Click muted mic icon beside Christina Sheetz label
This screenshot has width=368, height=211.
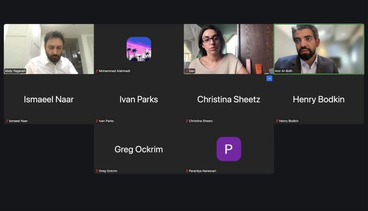tap(187, 121)
